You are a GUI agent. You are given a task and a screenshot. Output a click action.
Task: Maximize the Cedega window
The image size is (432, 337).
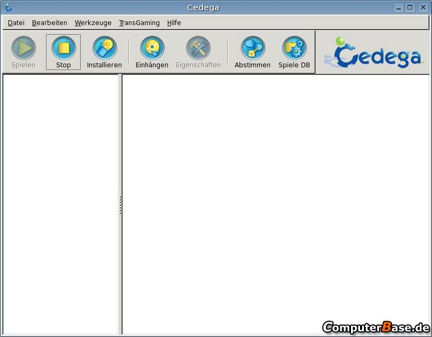click(410, 7)
